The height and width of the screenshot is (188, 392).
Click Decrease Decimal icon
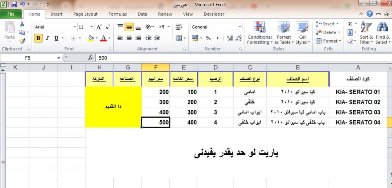pyautogui.click(x=238, y=38)
